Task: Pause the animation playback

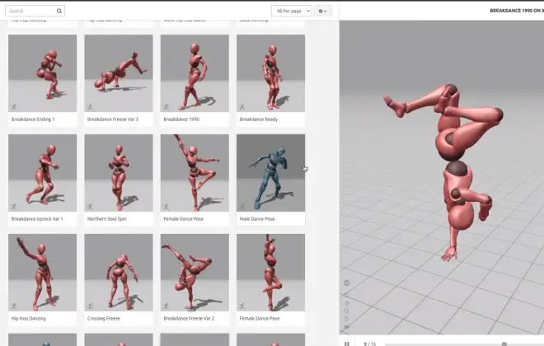Action: click(x=347, y=344)
